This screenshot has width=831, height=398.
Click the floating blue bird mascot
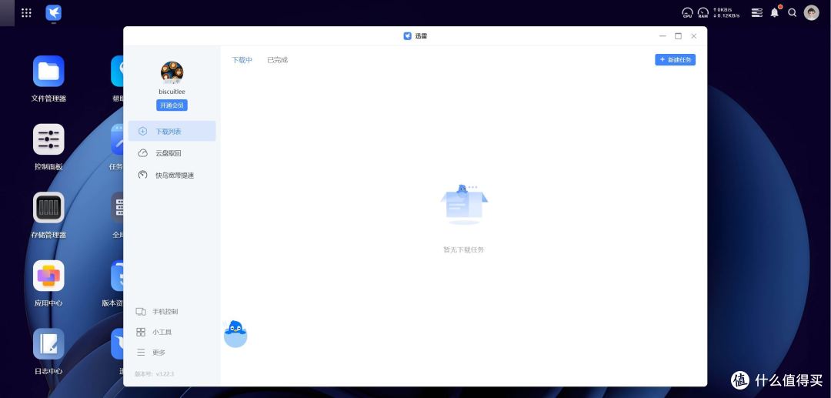235,334
